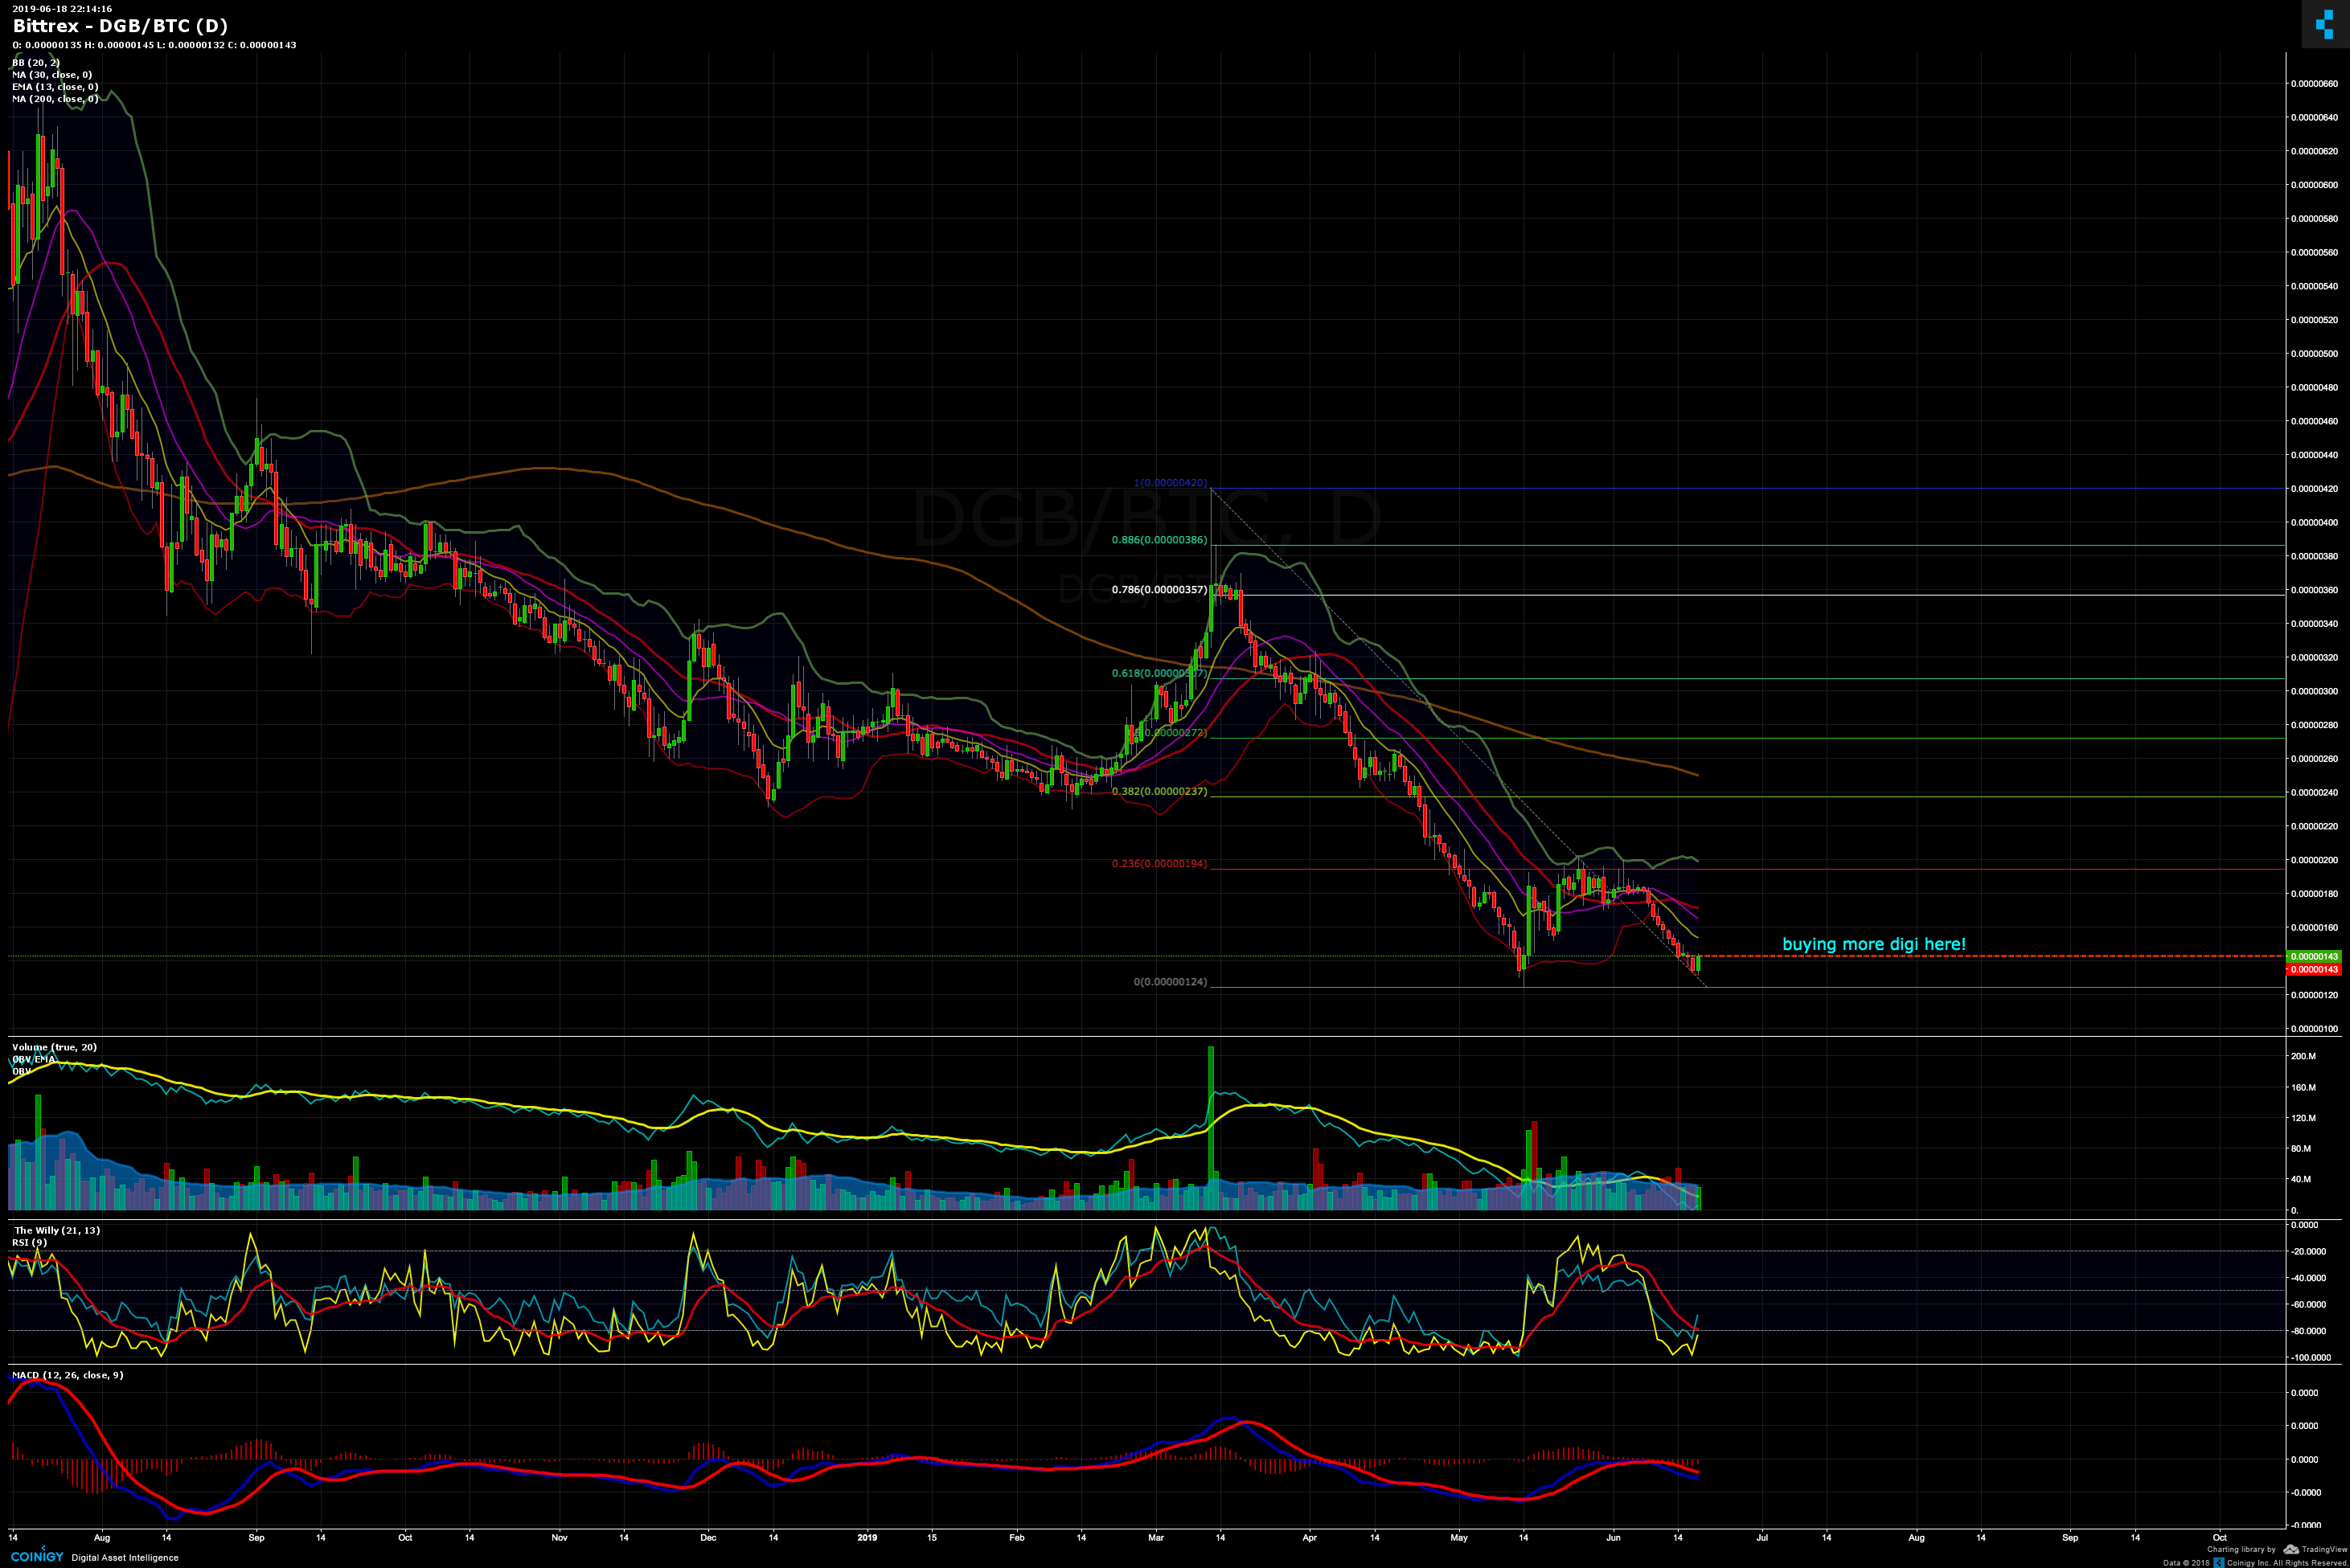Click 0.00000500 on the price axis
Screen dimensions: 2350x1568
pyautogui.click(x=2315, y=354)
